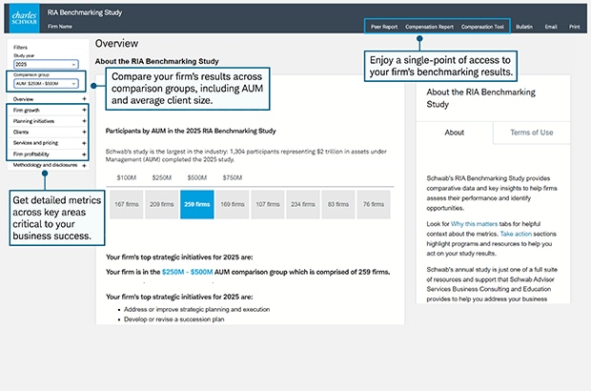
Task: Open the Compensation Report tab
Action: pos(429,27)
